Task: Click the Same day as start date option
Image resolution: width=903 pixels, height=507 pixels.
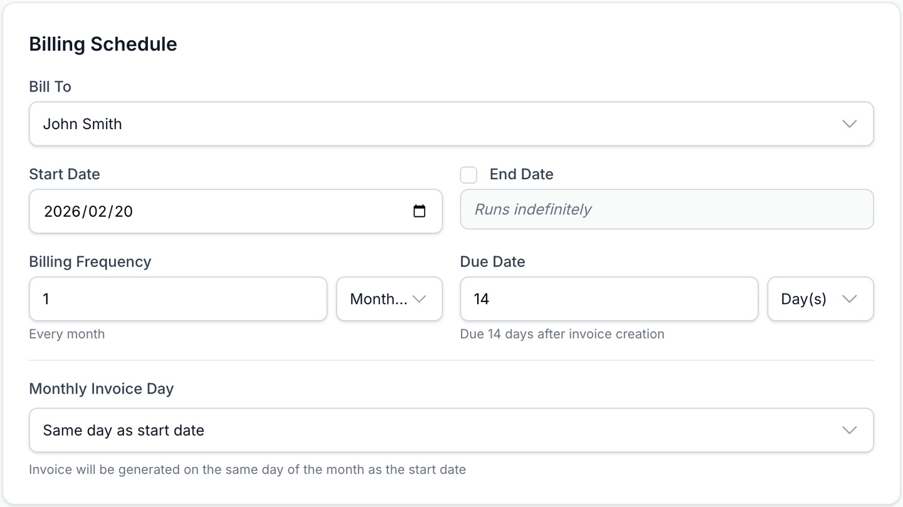Action: [x=123, y=430]
